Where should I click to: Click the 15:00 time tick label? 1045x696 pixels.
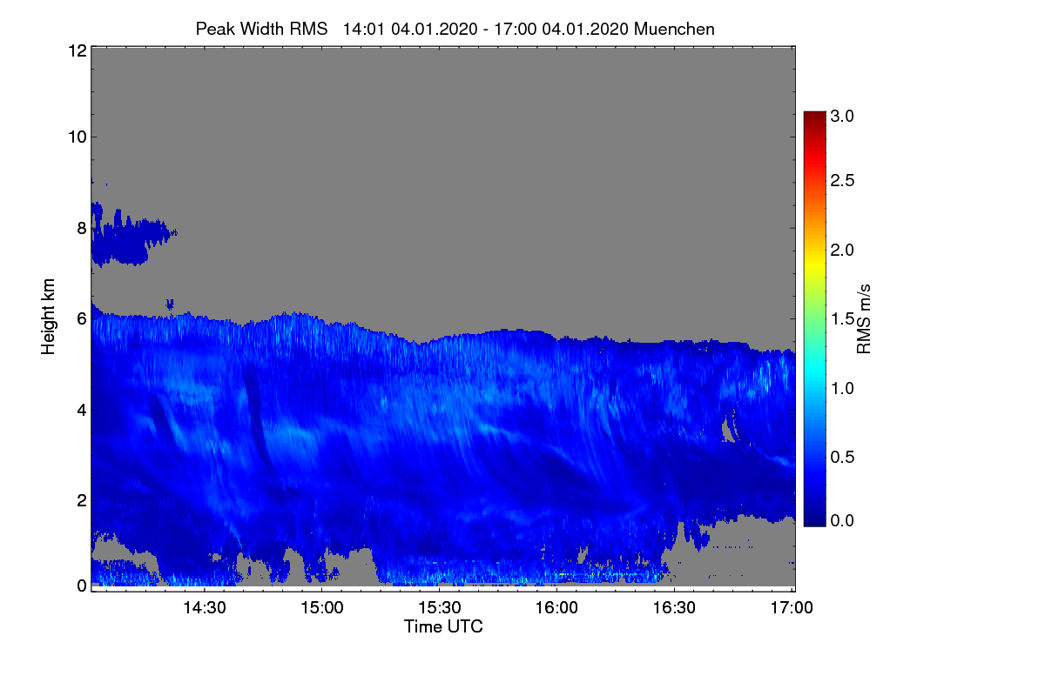[322, 607]
